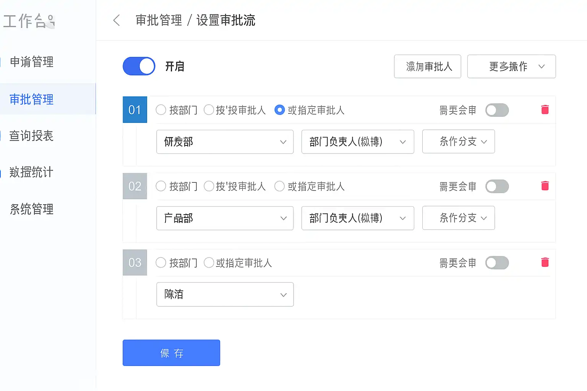Click the back arrow beside 审批管理
Image resolution: width=587 pixels, height=391 pixels.
pos(117,20)
